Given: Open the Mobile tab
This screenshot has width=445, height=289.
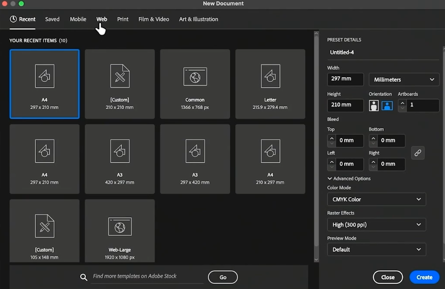Looking at the screenshot, I should tap(78, 19).
